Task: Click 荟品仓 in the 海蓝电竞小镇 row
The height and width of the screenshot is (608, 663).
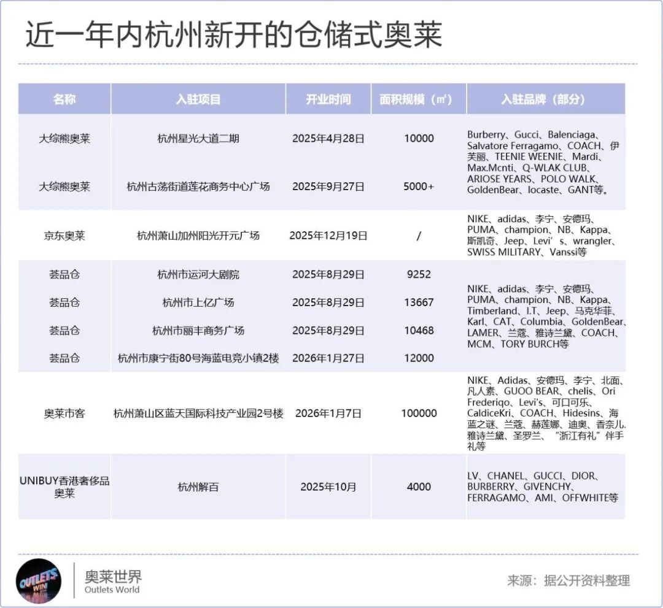Action: click(x=64, y=358)
